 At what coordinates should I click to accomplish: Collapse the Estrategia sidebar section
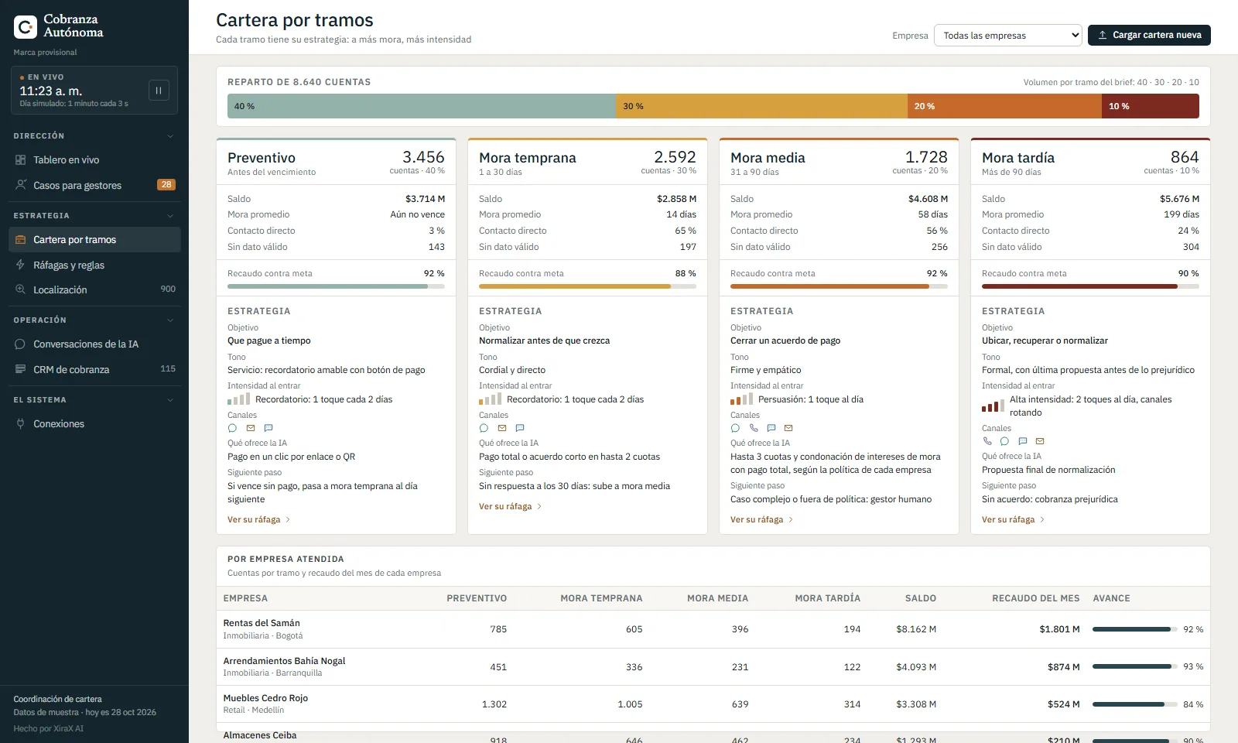[170, 216]
